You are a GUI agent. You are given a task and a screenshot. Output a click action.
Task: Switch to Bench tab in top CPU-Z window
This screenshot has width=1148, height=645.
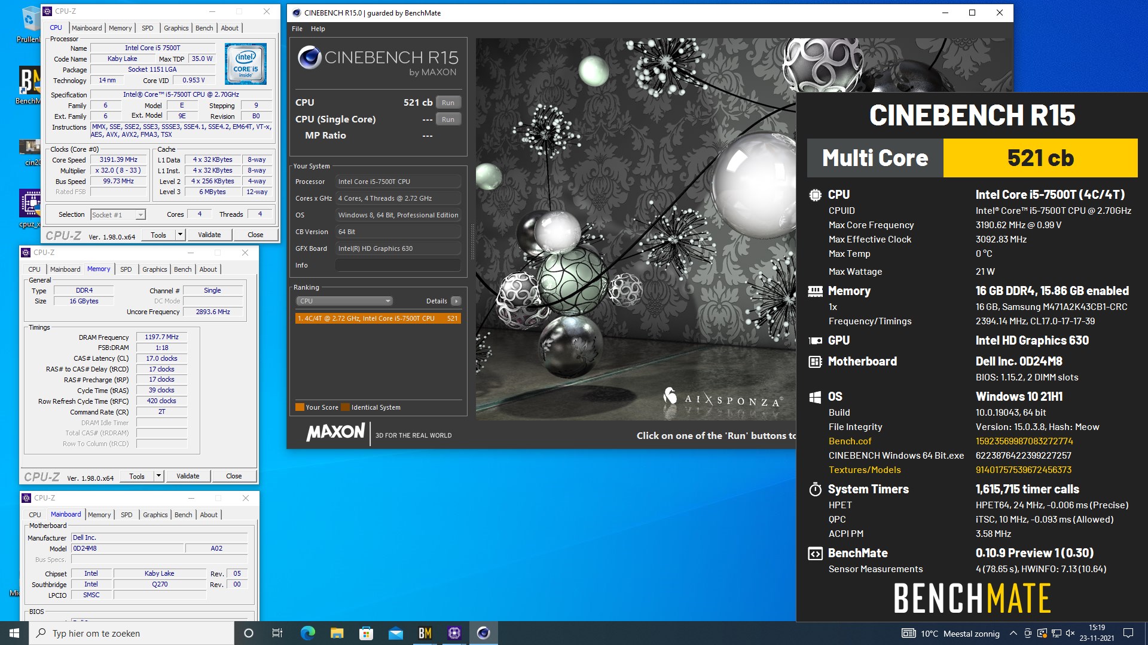pos(204,28)
